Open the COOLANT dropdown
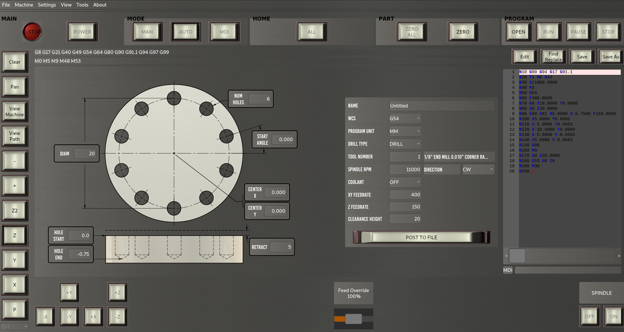This screenshot has width=624, height=332. (x=405, y=182)
